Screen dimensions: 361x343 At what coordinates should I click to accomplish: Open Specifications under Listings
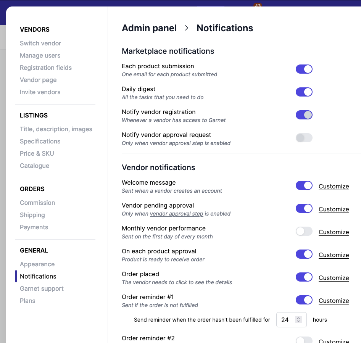(40, 141)
